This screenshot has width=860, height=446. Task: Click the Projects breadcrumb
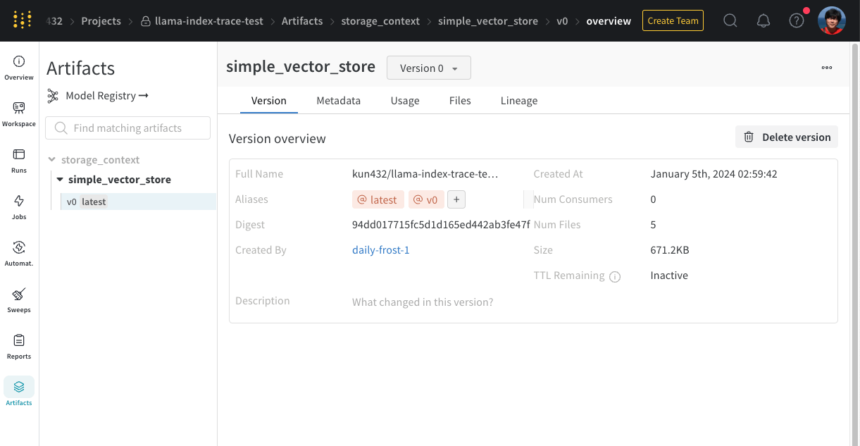pyautogui.click(x=101, y=21)
